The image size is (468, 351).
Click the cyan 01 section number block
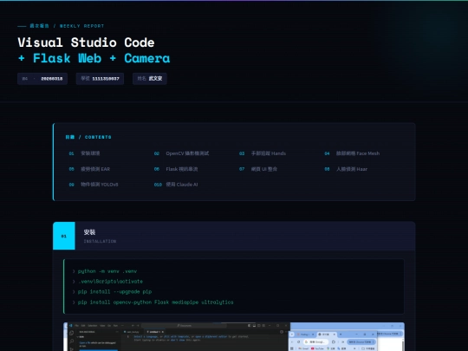point(64,236)
